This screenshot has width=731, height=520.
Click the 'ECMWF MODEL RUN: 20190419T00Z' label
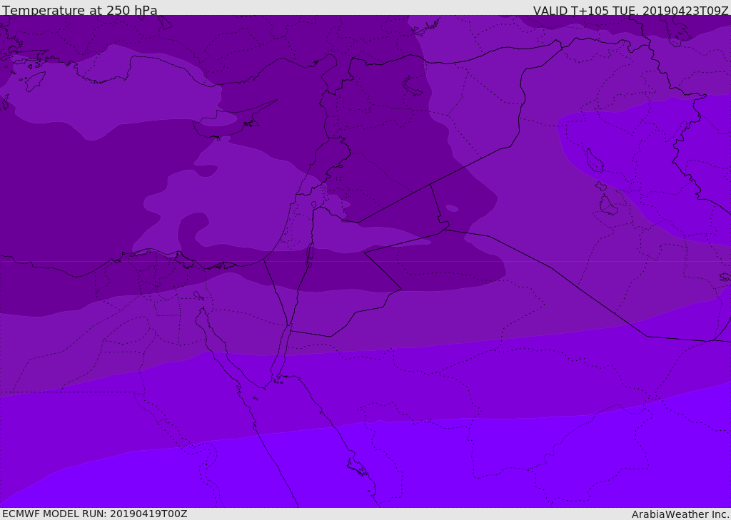coord(95,514)
